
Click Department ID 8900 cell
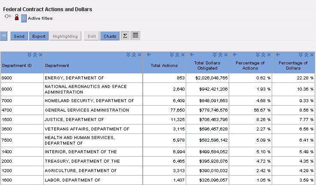click(22, 78)
